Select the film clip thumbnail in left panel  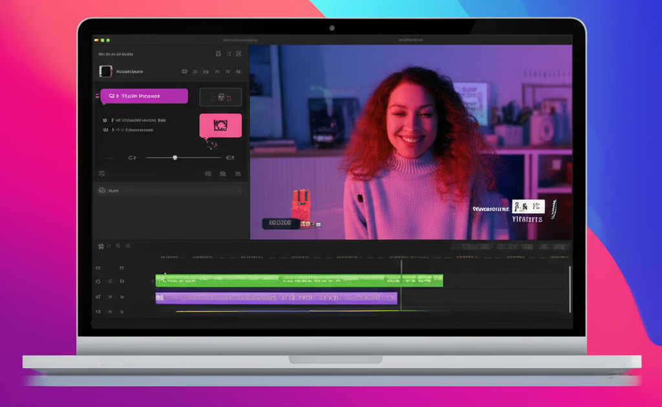(x=105, y=71)
